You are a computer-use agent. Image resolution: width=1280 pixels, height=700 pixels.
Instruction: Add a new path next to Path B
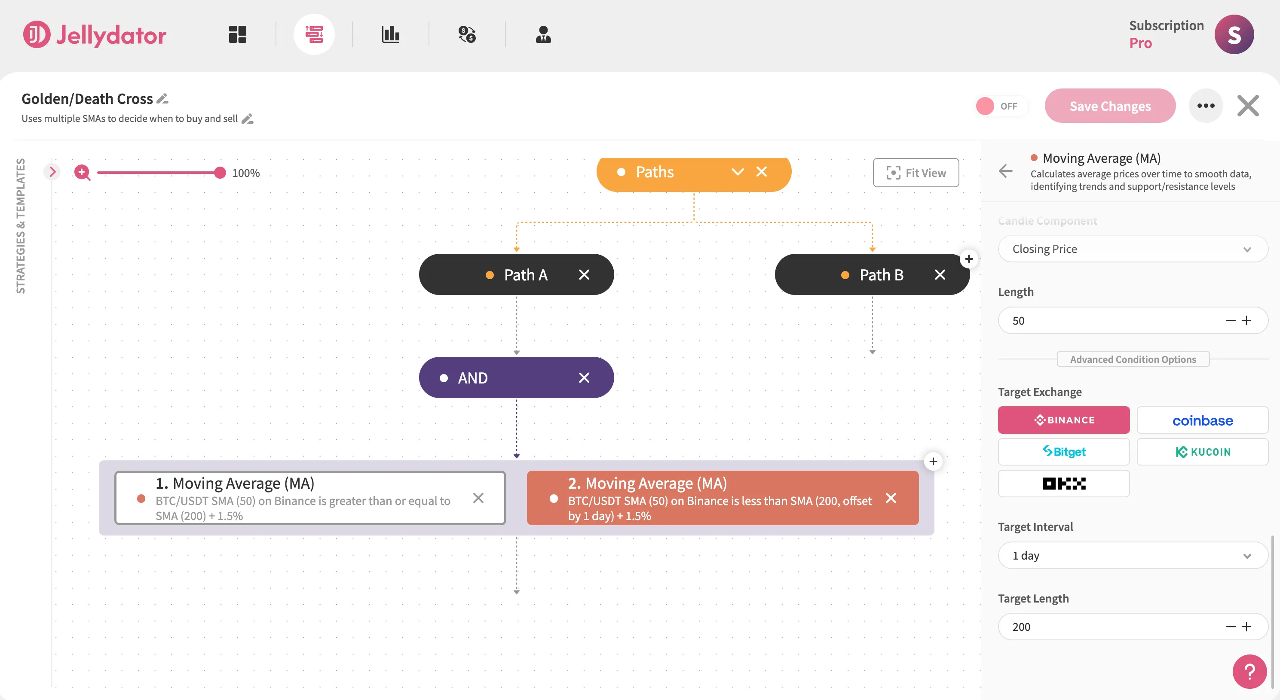coord(969,259)
